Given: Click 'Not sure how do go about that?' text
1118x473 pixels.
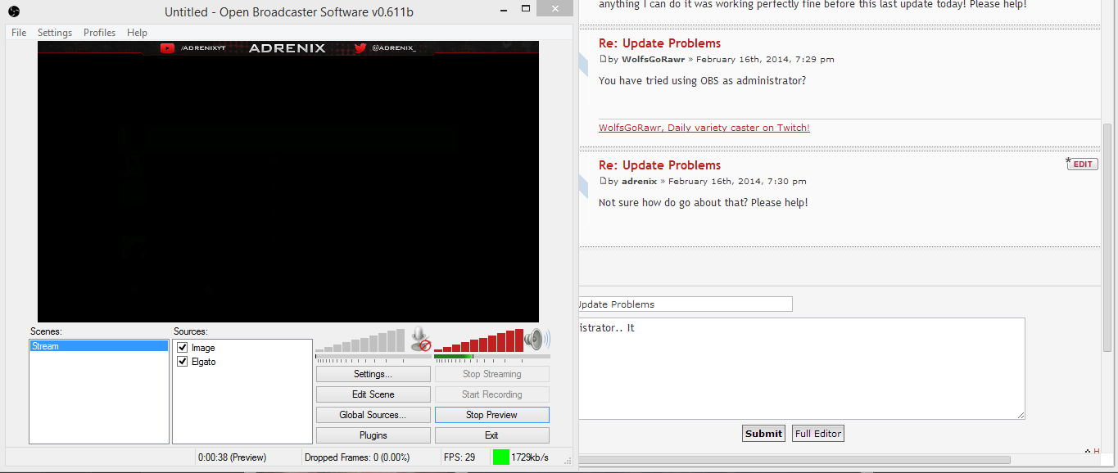Looking at the screenshot, I should coord(672,203).
